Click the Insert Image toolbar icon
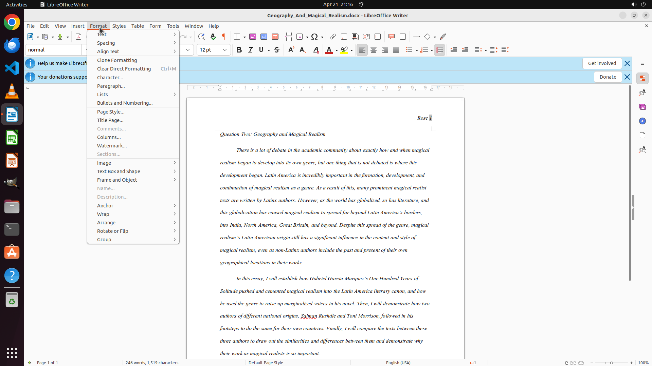 tap(253, 37)
